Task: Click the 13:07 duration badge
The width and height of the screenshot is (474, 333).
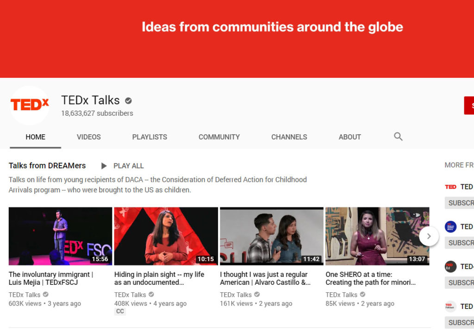Action: pos(417,259)
